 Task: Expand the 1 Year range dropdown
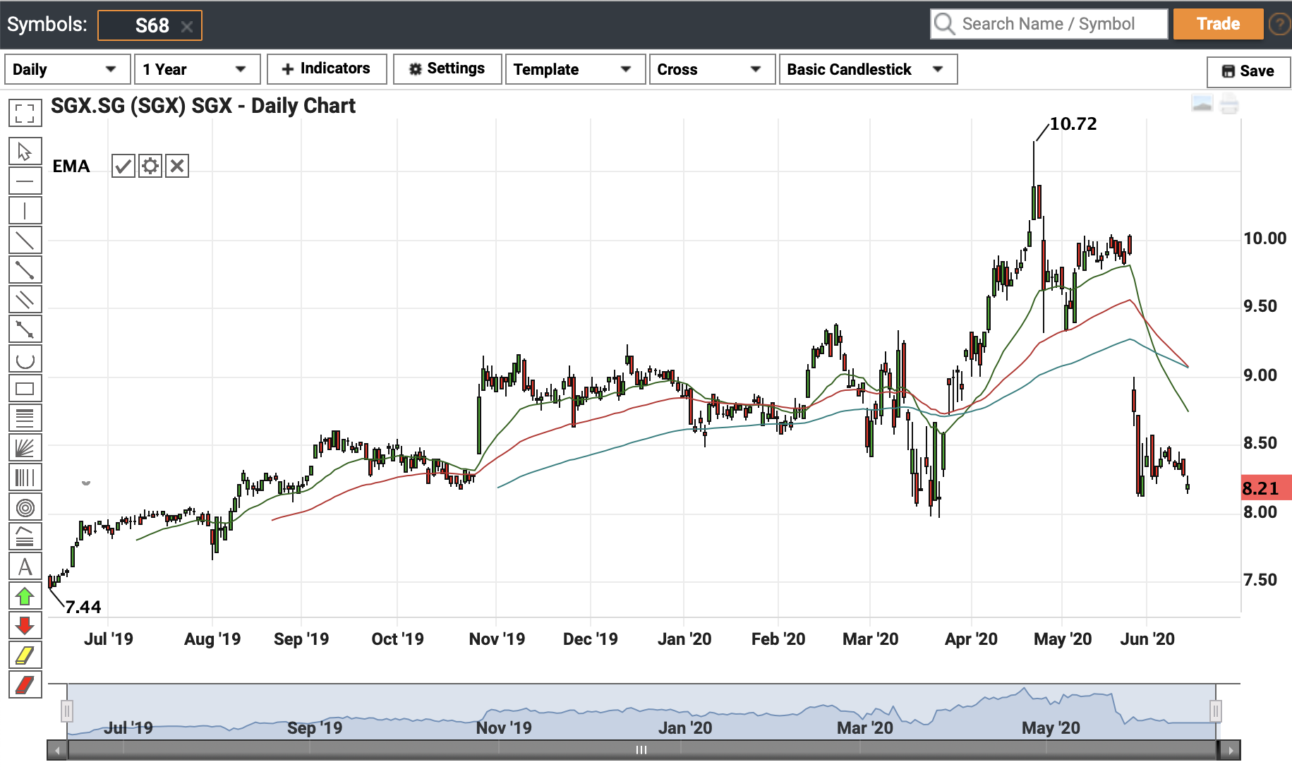197,69
